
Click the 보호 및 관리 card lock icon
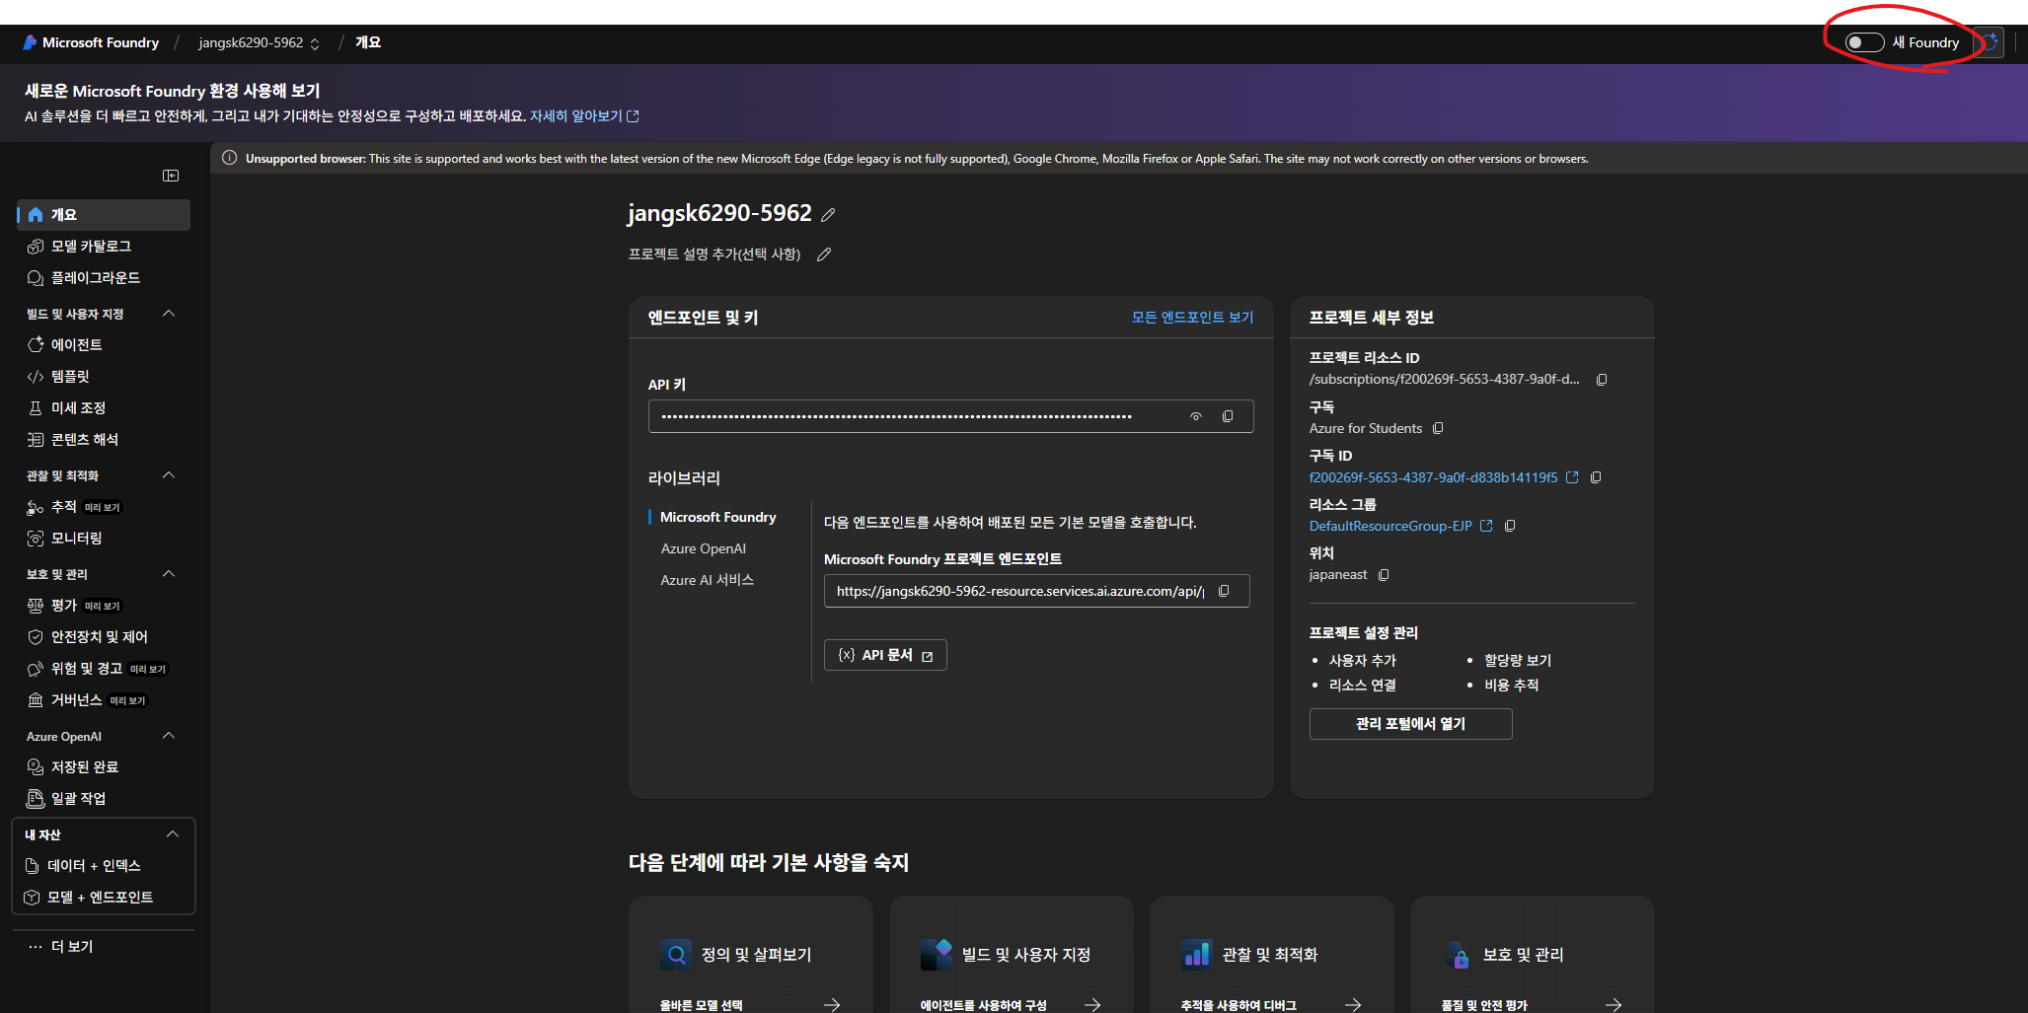pyautogui.click(x=1458, y=955)
